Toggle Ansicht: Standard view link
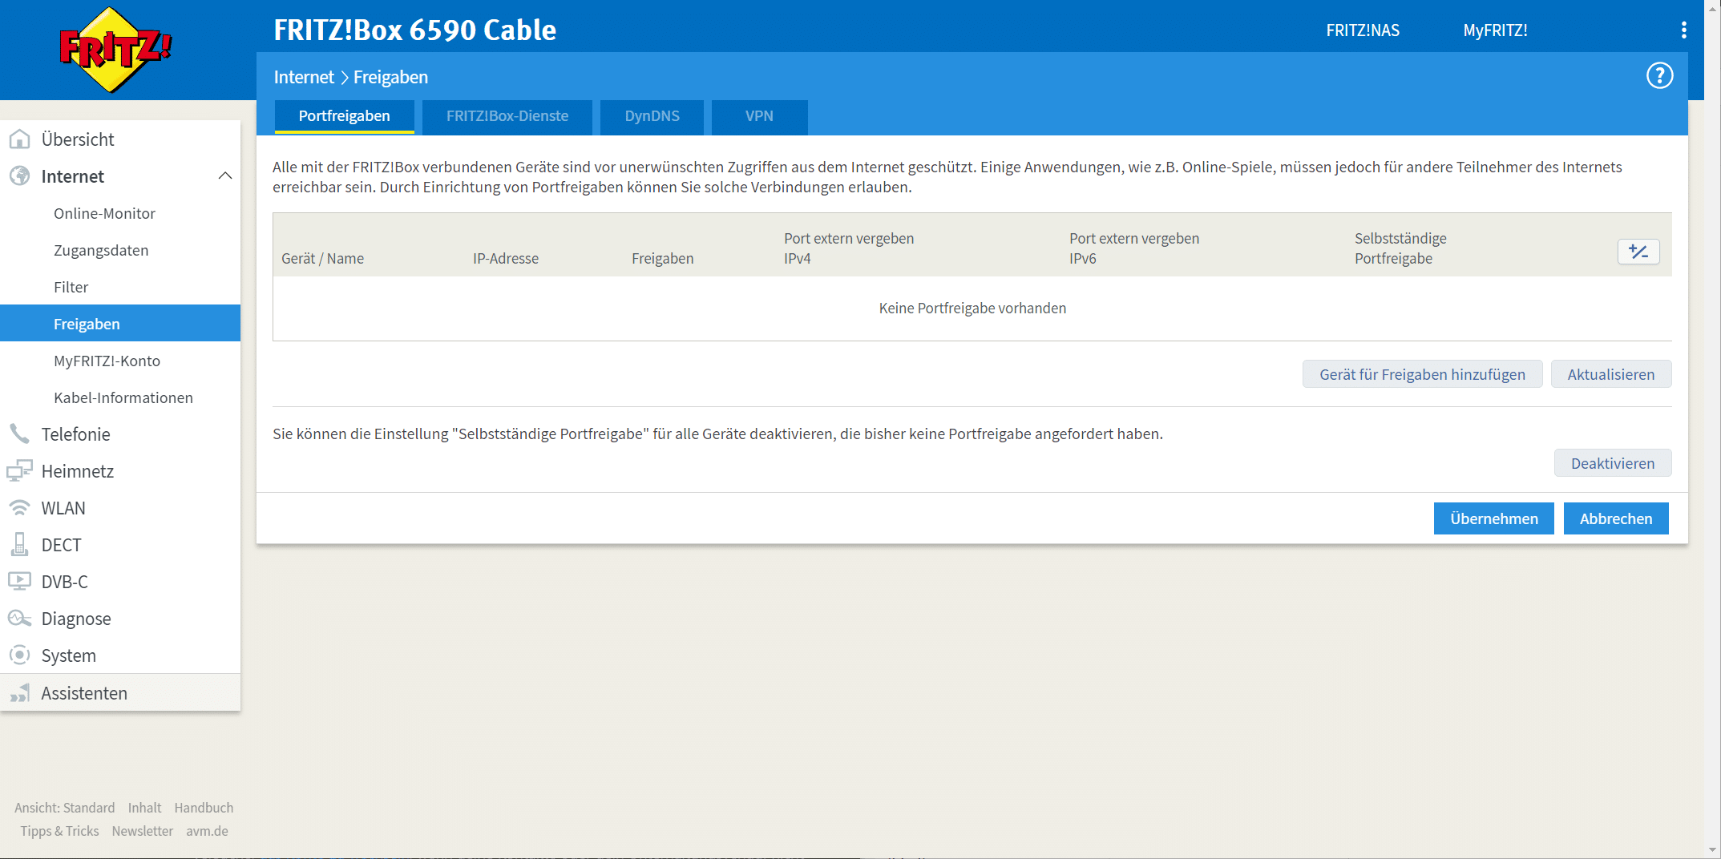This screenshot has width=1721, height=859. point(64,808)
